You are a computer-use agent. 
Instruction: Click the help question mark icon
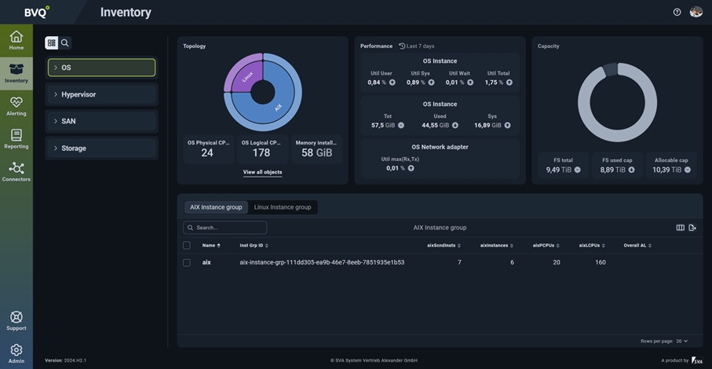[677, 12]
